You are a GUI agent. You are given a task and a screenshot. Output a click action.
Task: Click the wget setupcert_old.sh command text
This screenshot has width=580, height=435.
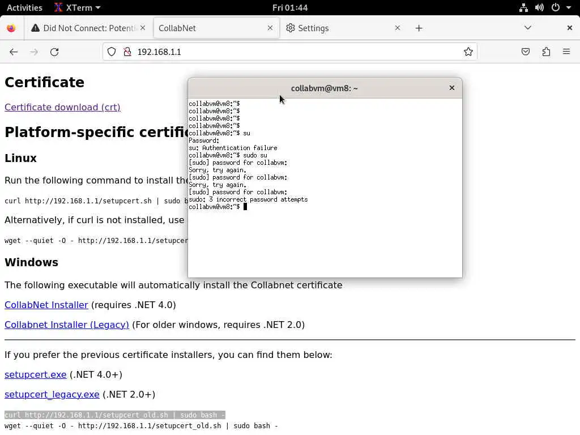[141, 426]
